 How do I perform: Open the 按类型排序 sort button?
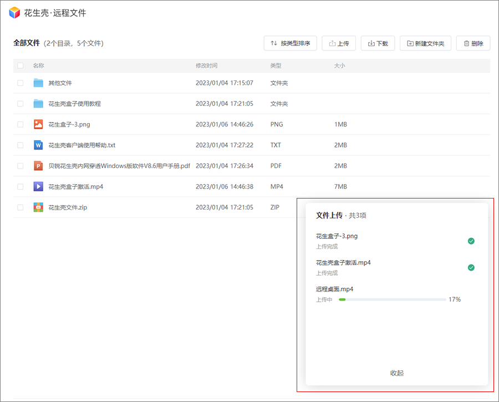coord(290,43)
